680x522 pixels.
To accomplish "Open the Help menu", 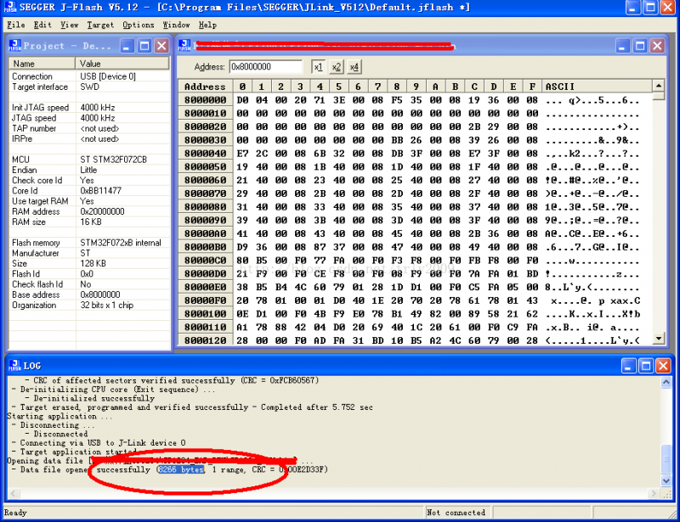I will click(207, 25).
